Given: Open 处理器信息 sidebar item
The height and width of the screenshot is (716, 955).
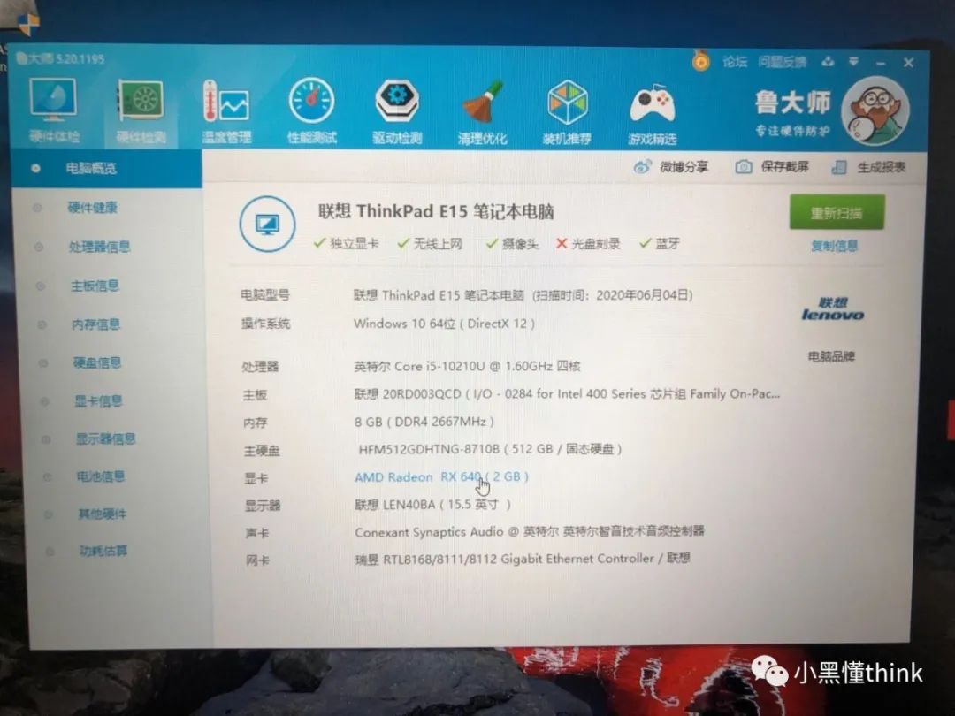Looking at the screenshot, I should [99, 247].
